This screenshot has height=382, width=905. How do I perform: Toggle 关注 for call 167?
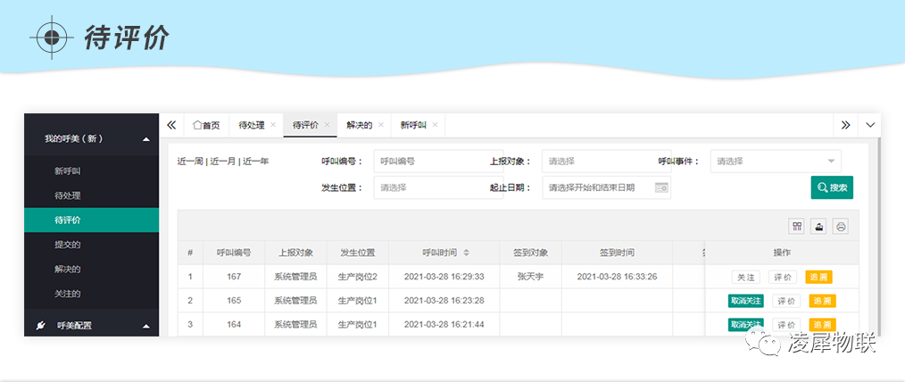coord(744,277)
